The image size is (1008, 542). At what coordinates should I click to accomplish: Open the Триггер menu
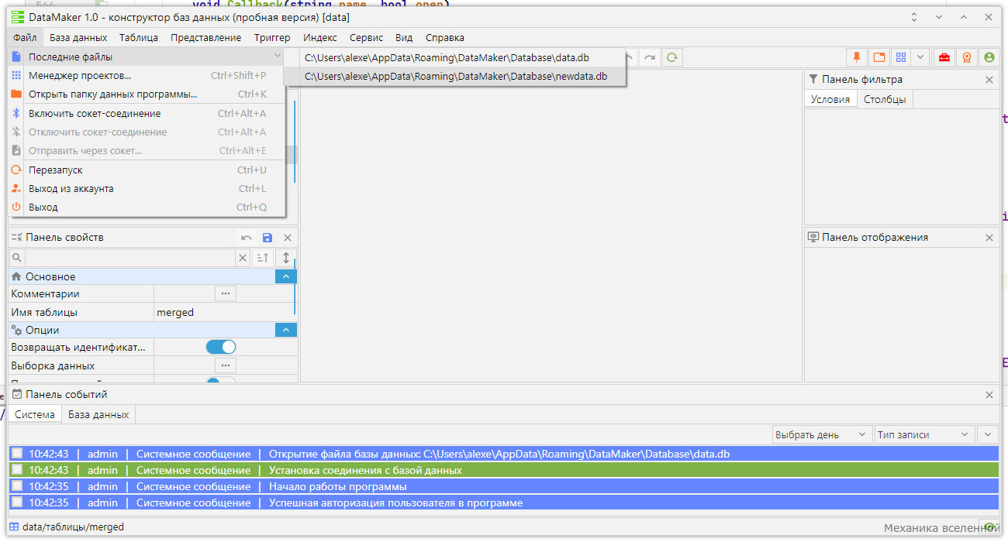[x=272, y=37]
